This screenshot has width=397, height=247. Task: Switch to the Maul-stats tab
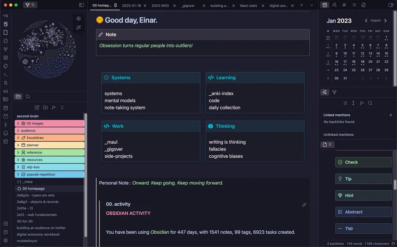pyautogui.click(x=249, y=6)
